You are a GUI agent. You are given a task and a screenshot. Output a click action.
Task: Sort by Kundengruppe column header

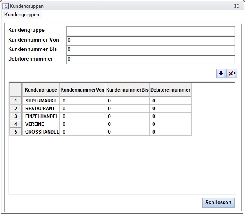(x=41, y=90)
